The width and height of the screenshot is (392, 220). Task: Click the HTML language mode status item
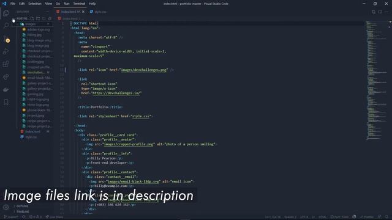coord(322,217)
